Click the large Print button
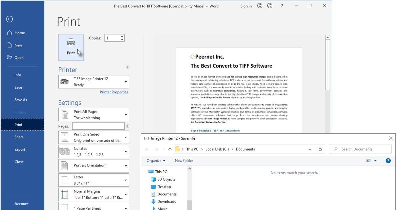 pyautogui.click(x=71, y=47)
